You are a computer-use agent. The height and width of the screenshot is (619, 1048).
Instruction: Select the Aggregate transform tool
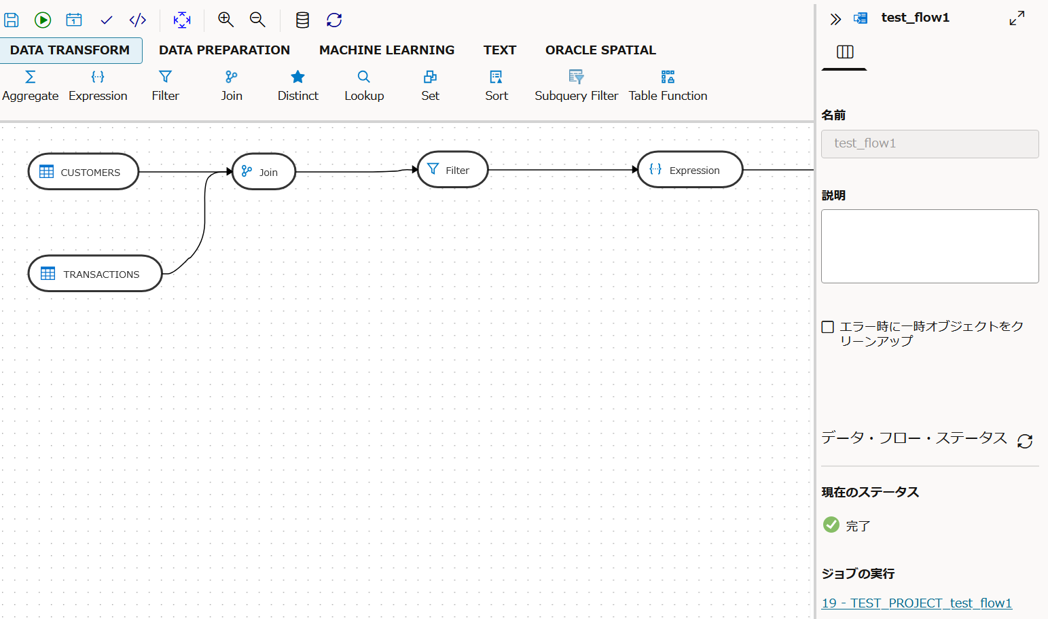(31, 86)
